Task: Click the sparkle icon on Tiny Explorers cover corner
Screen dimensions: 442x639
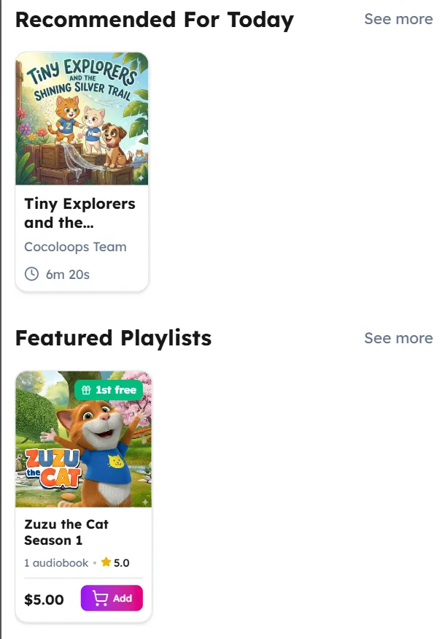Action: [x=141, y=177]
